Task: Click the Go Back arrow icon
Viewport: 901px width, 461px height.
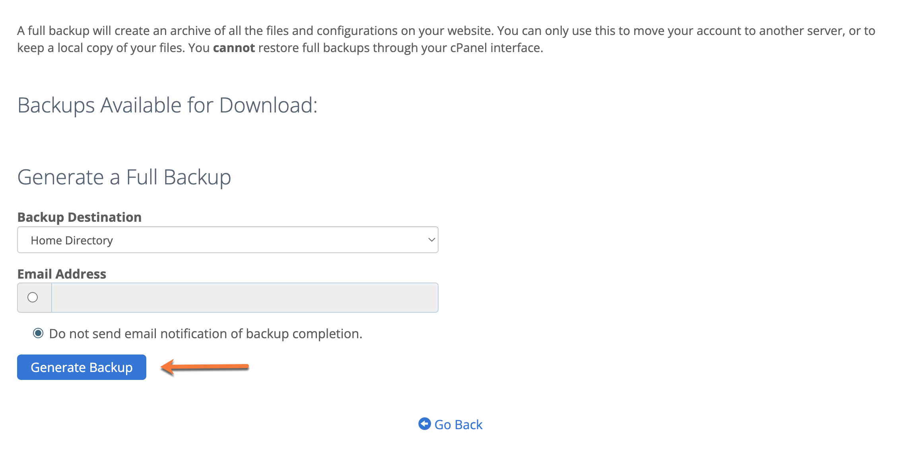Action: pyautogui.click(x=424, y=424)
